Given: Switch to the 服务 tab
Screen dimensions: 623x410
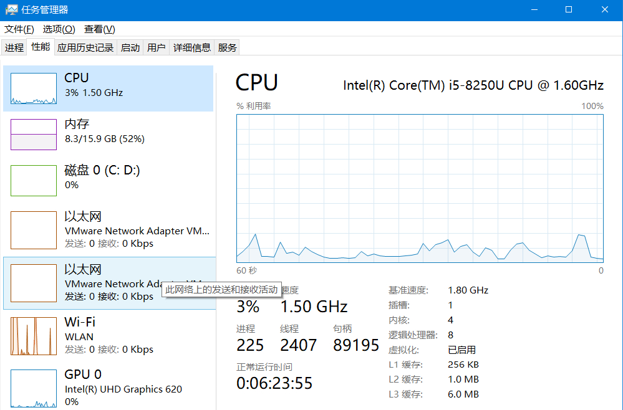Looking at the screenshot, I should point(228,48).
